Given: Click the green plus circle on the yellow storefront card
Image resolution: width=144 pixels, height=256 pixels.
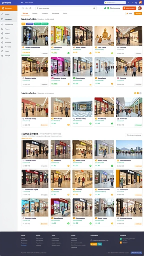Looking at the screenshot, I should click(68, 53).
